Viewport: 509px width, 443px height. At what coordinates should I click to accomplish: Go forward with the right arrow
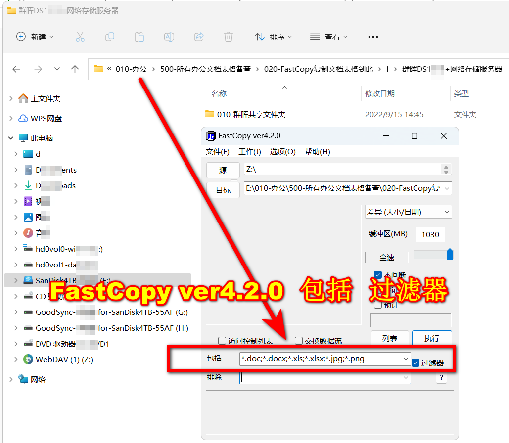(38, 69)
